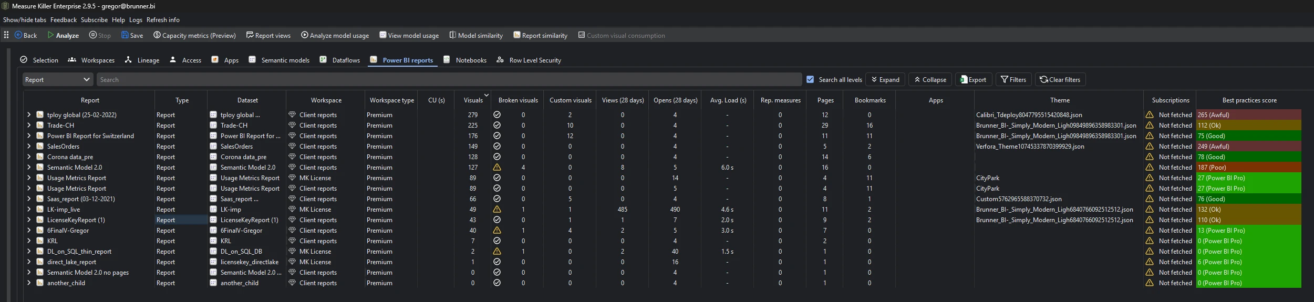1314x302 pixels.
Task: Click broken visuals warning icon for Semantic Model 2.0
Action: coord(497,167)
